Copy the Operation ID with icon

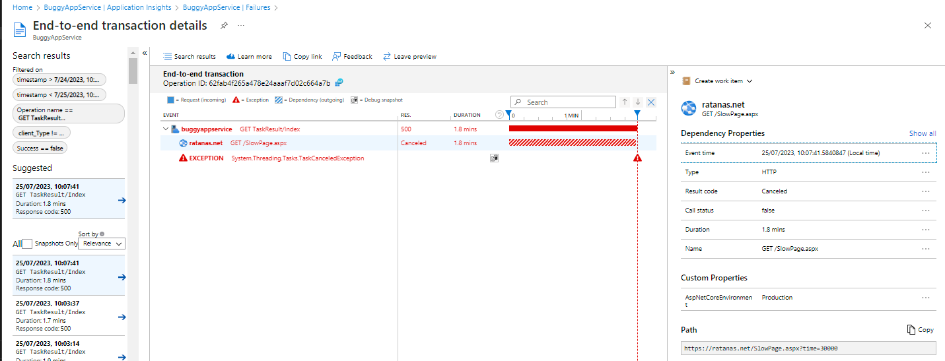click(x=339, y=83)
